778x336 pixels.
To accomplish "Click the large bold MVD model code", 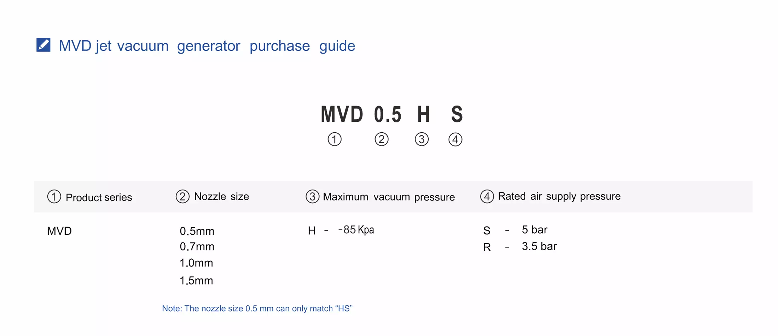I will pos(342,114).
